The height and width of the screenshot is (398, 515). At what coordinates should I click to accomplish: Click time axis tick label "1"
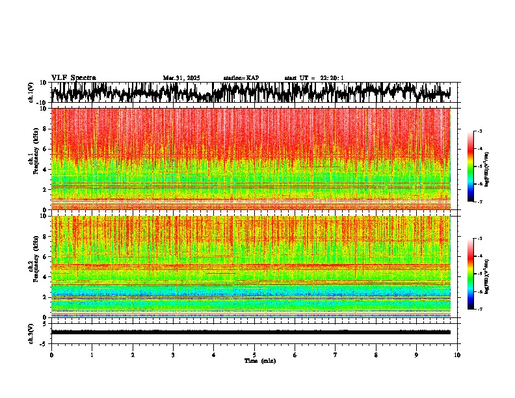tap(92, 355)
